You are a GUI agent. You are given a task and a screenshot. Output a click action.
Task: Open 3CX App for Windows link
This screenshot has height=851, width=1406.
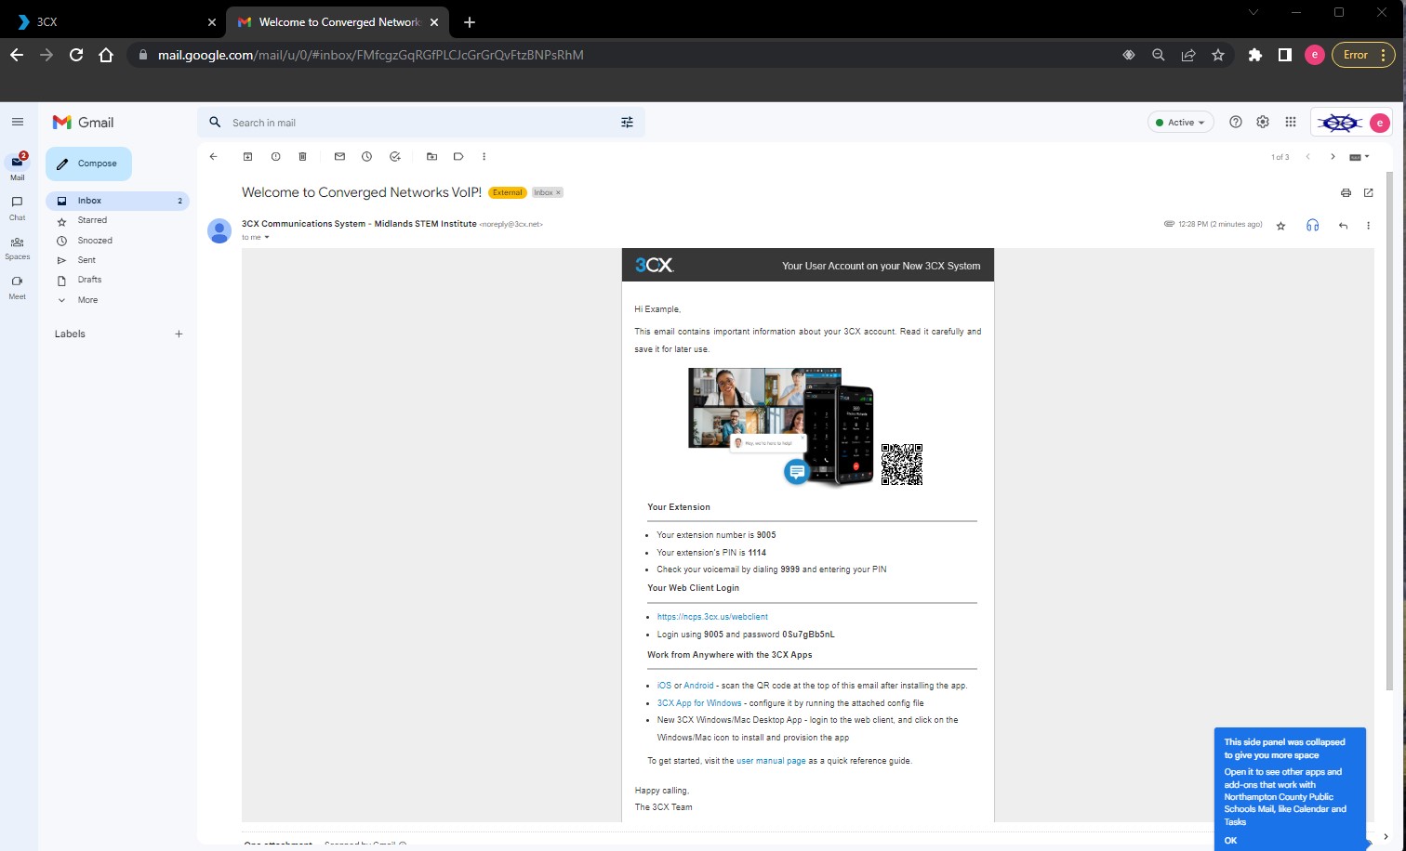699,703
